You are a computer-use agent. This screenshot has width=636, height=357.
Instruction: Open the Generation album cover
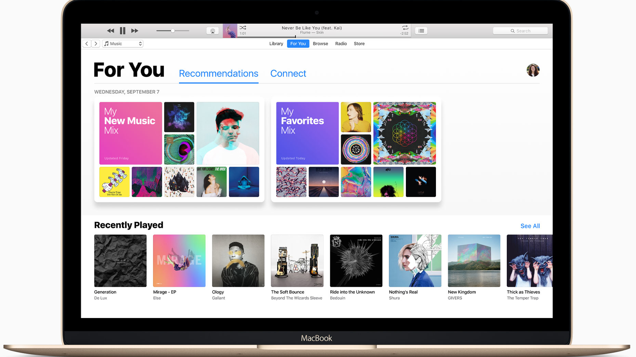tap(120, 261)
